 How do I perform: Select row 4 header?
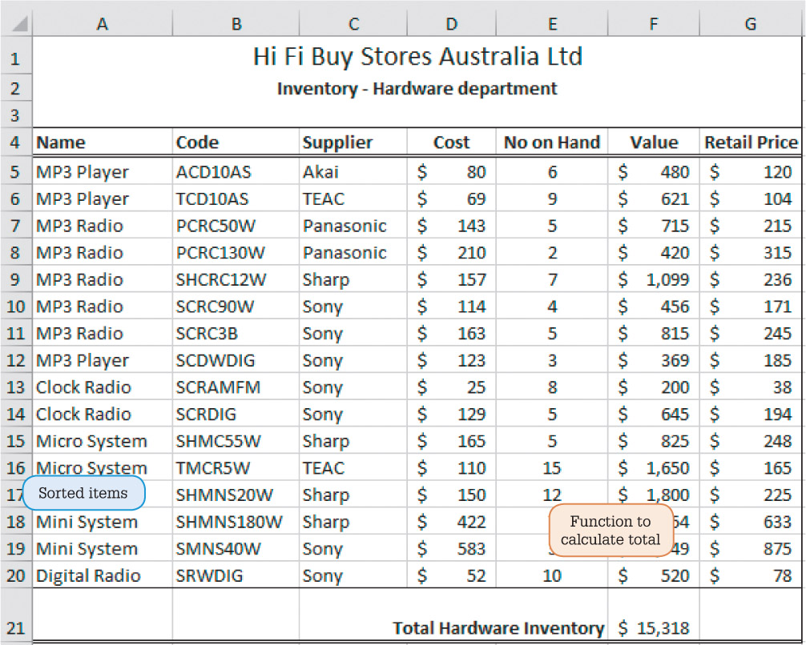tap(16, 142)
